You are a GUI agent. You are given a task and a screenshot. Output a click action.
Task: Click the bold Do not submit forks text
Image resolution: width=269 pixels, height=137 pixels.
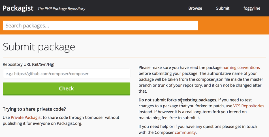click(x=178, y=100)
